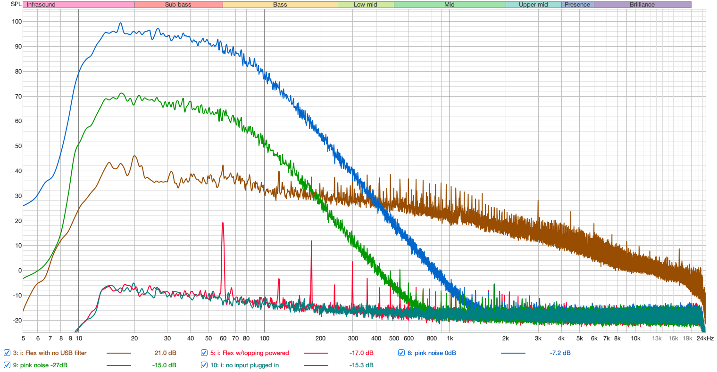Screen dimensions: 717x372
Task: Uncheck the Flex w/topping powered trace
Action: coord(204,353)
